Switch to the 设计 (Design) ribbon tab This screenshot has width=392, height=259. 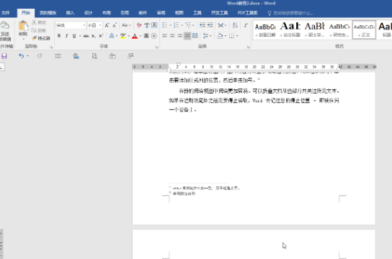click(x=88, y=13)
